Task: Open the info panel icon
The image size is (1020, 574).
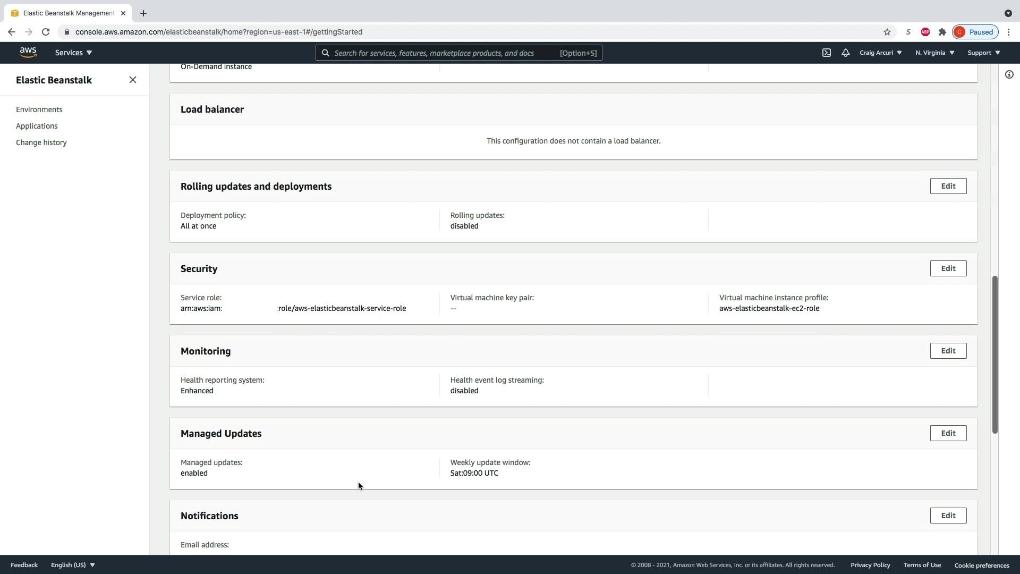Action: pyautogui.click(x=1009, y=75)
